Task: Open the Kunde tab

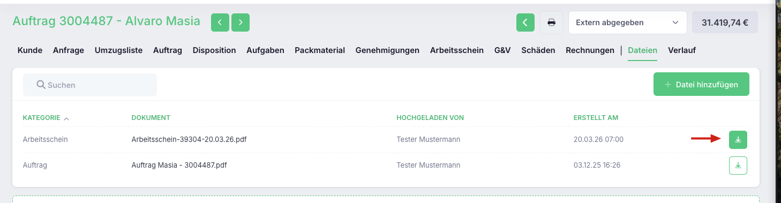Action: pos(30,50)
